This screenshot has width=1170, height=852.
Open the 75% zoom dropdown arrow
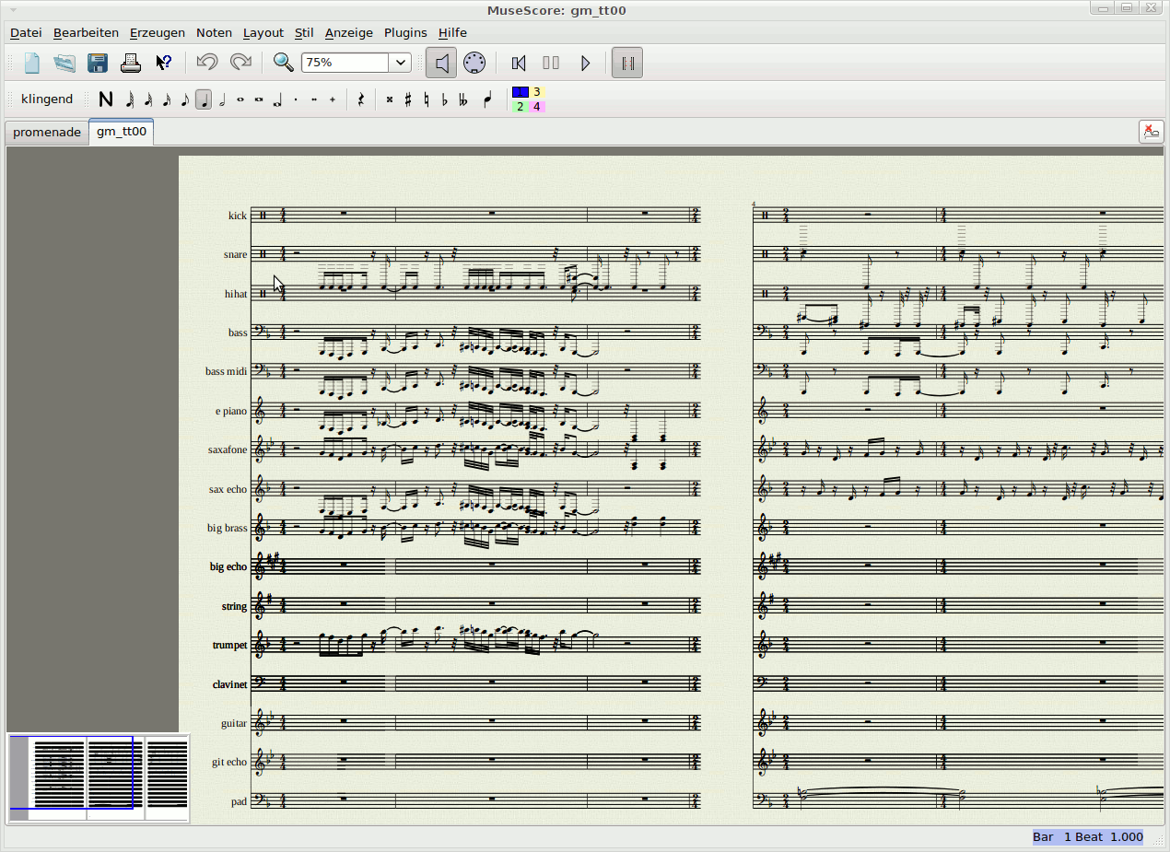tap(400, 63)
